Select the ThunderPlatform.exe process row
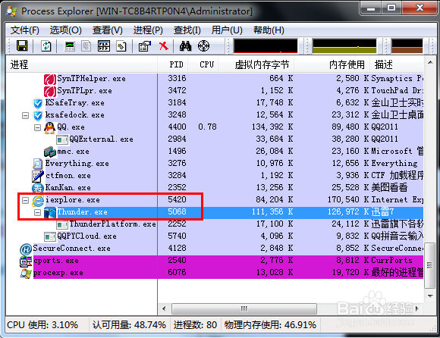 [215, 224]
